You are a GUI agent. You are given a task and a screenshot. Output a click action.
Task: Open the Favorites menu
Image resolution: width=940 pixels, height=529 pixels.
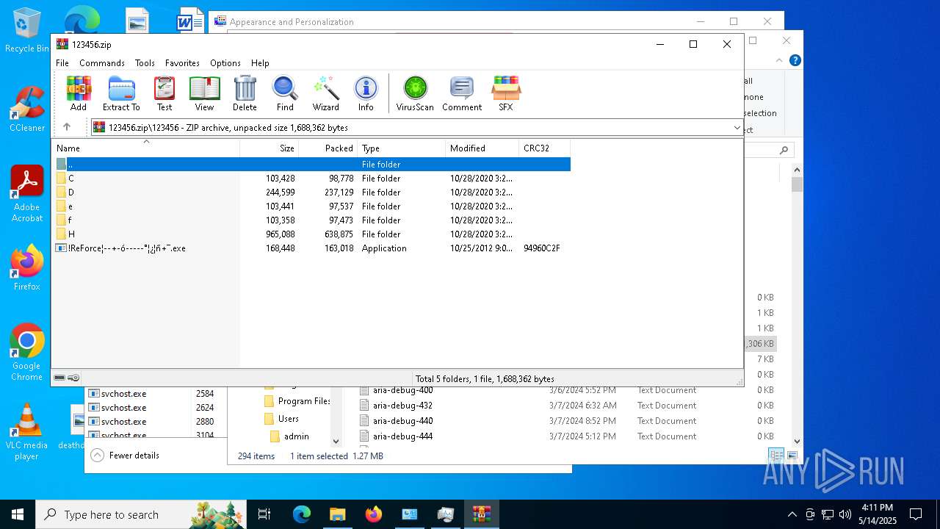click(x=182, y=63)
